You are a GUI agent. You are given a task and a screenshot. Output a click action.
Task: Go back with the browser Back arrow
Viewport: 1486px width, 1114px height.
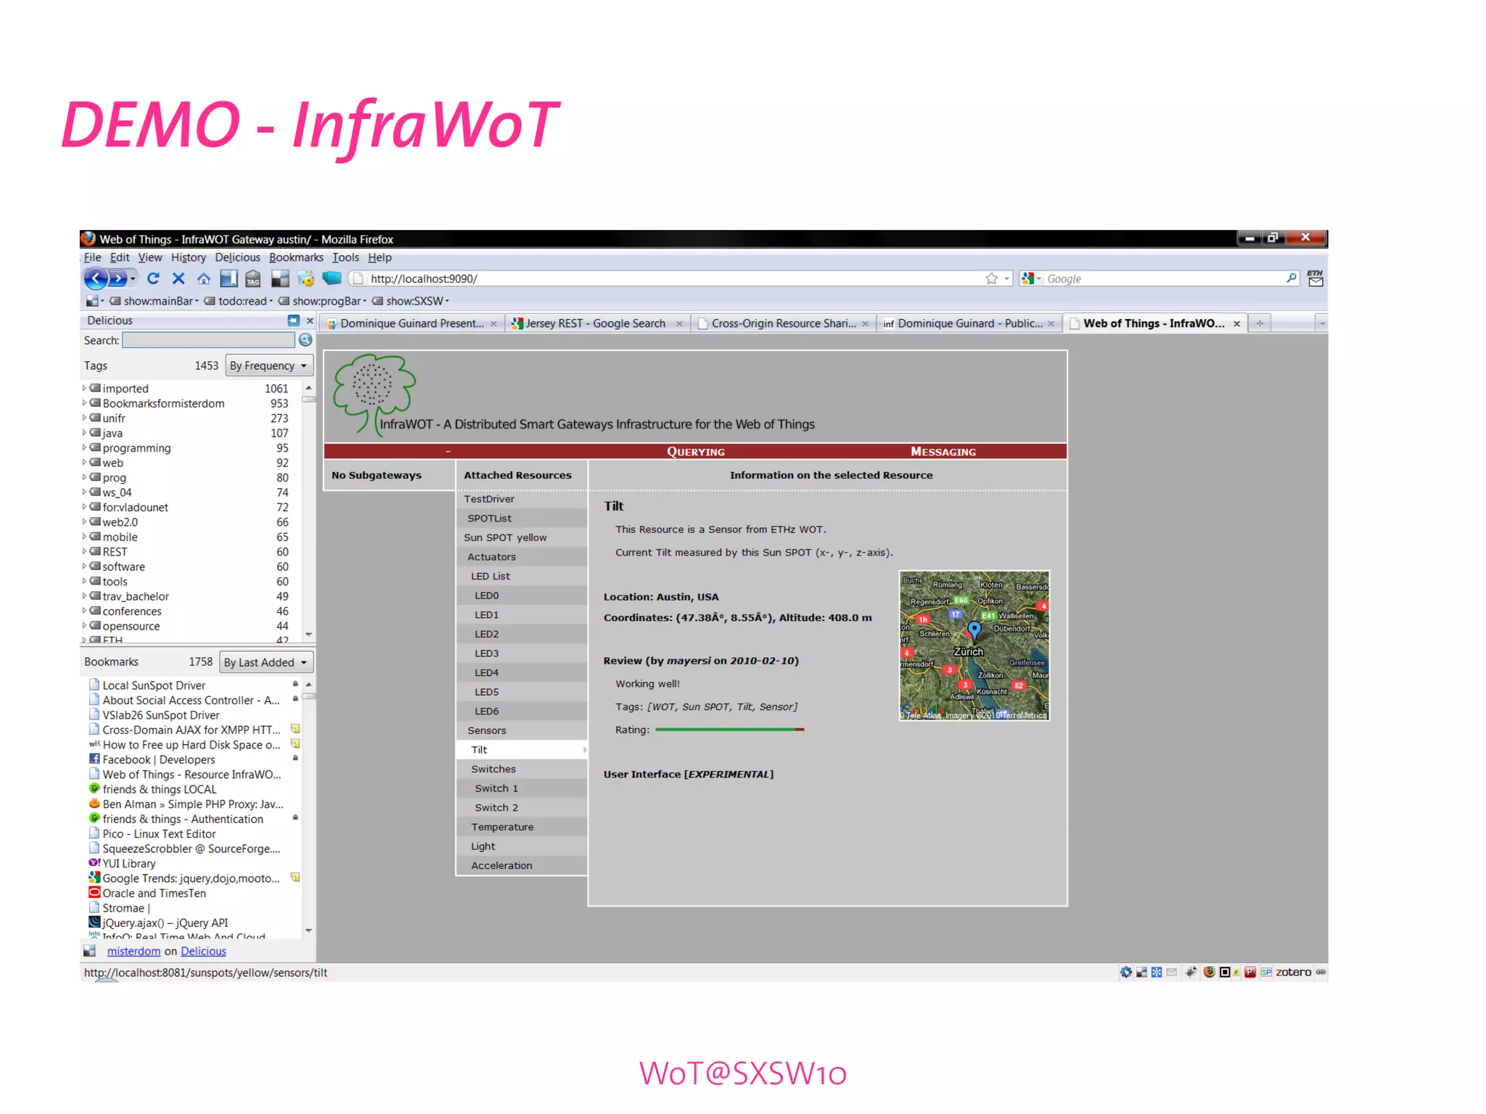coord(96,278)
